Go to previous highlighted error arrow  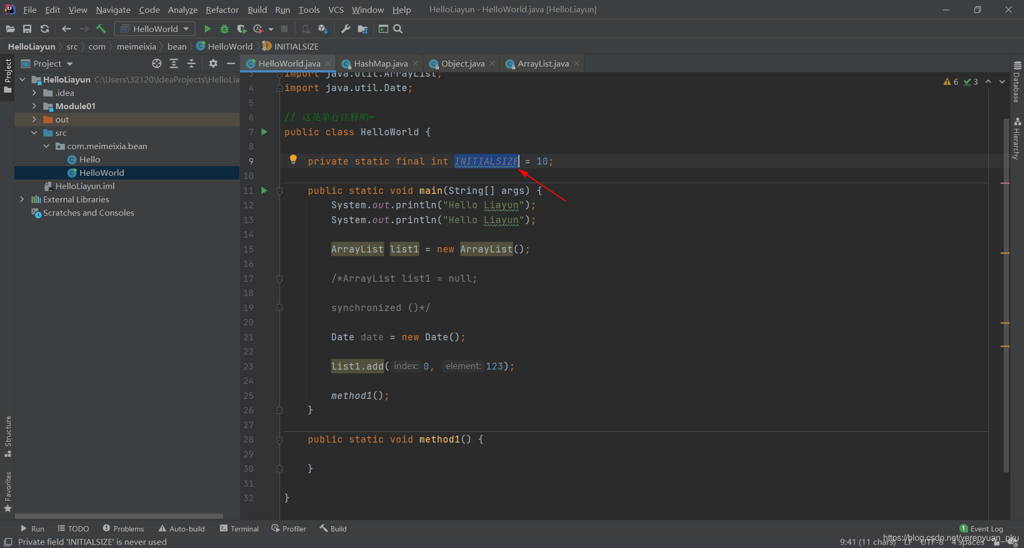coord(988,81)
